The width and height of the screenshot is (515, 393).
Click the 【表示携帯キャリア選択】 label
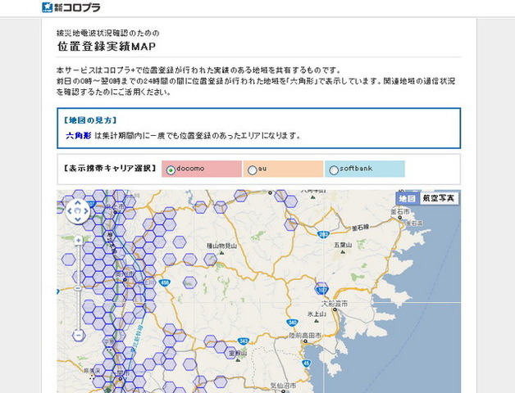[110, 169]
